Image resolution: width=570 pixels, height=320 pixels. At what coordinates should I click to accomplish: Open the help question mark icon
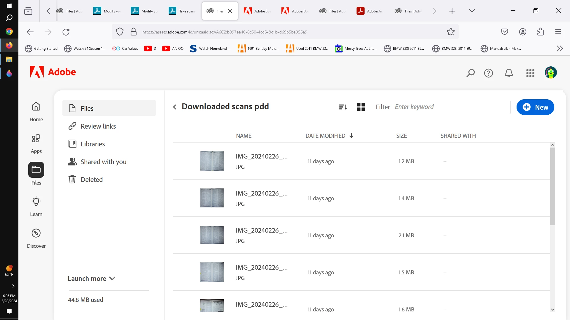[x=488, y=73]
